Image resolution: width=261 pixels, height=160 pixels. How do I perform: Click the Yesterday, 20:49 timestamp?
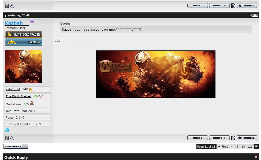(x=19, y=15)
